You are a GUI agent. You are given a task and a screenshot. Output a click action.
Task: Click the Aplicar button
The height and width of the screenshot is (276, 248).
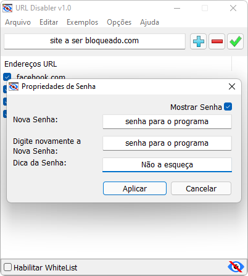(134, 188)
